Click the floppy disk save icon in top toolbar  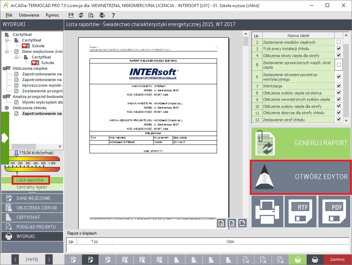tap(71, 15)
